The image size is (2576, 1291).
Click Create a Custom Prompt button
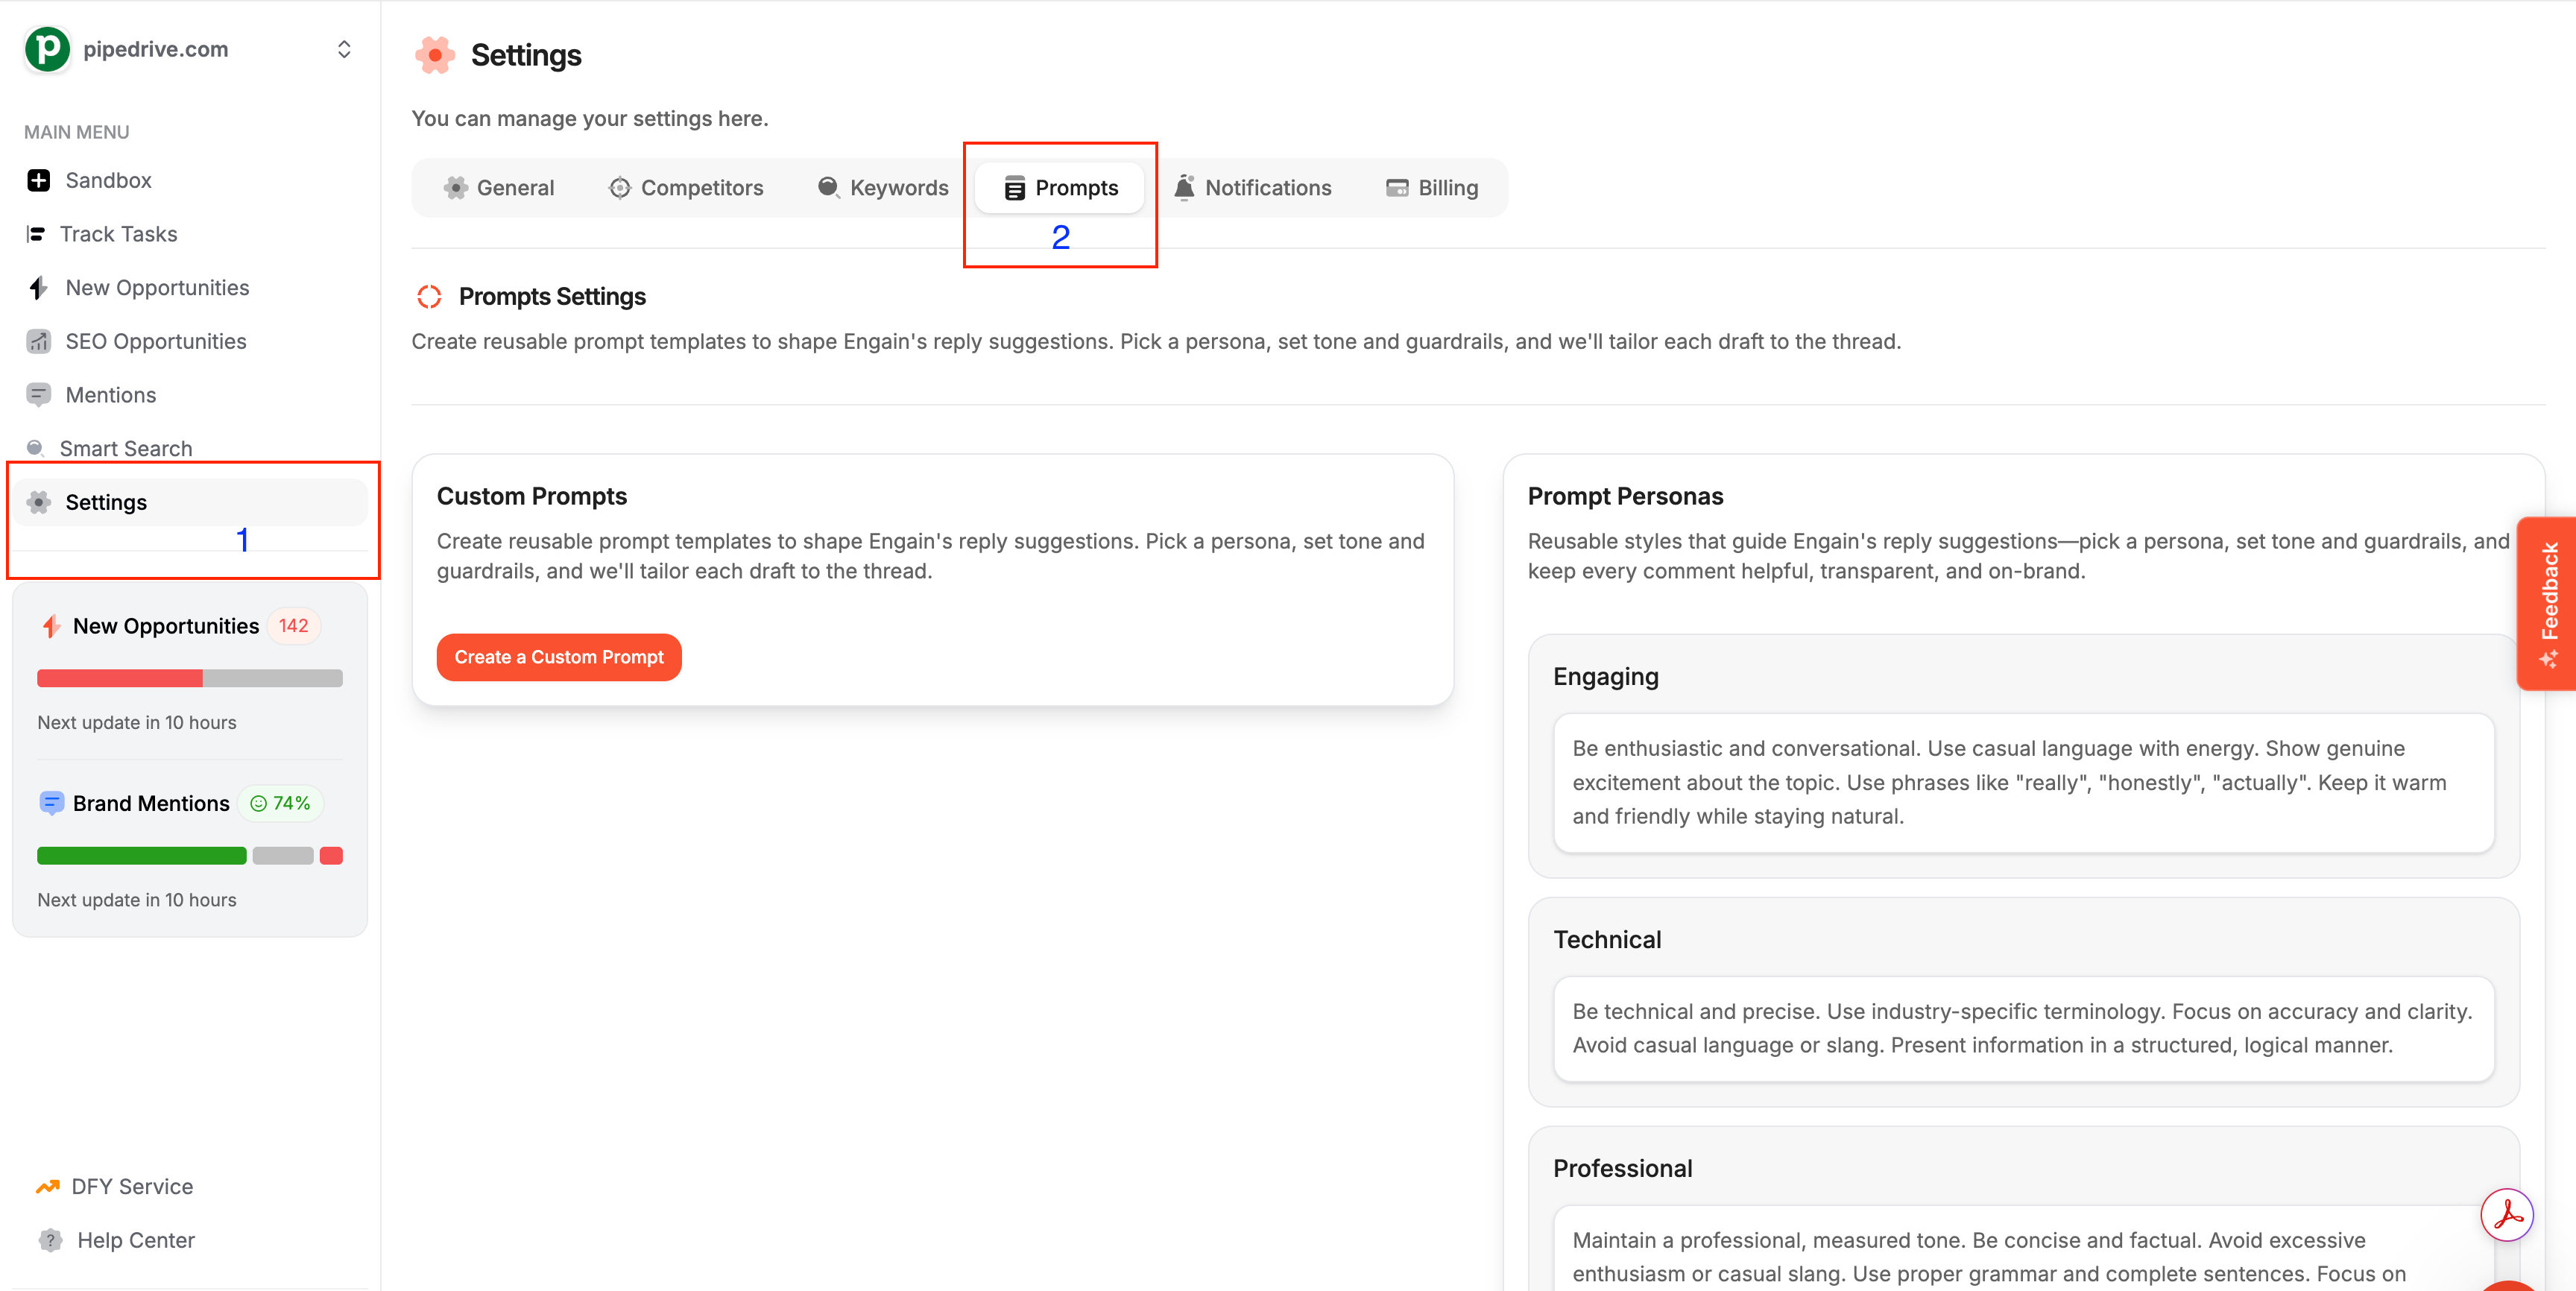pos(559,657)
